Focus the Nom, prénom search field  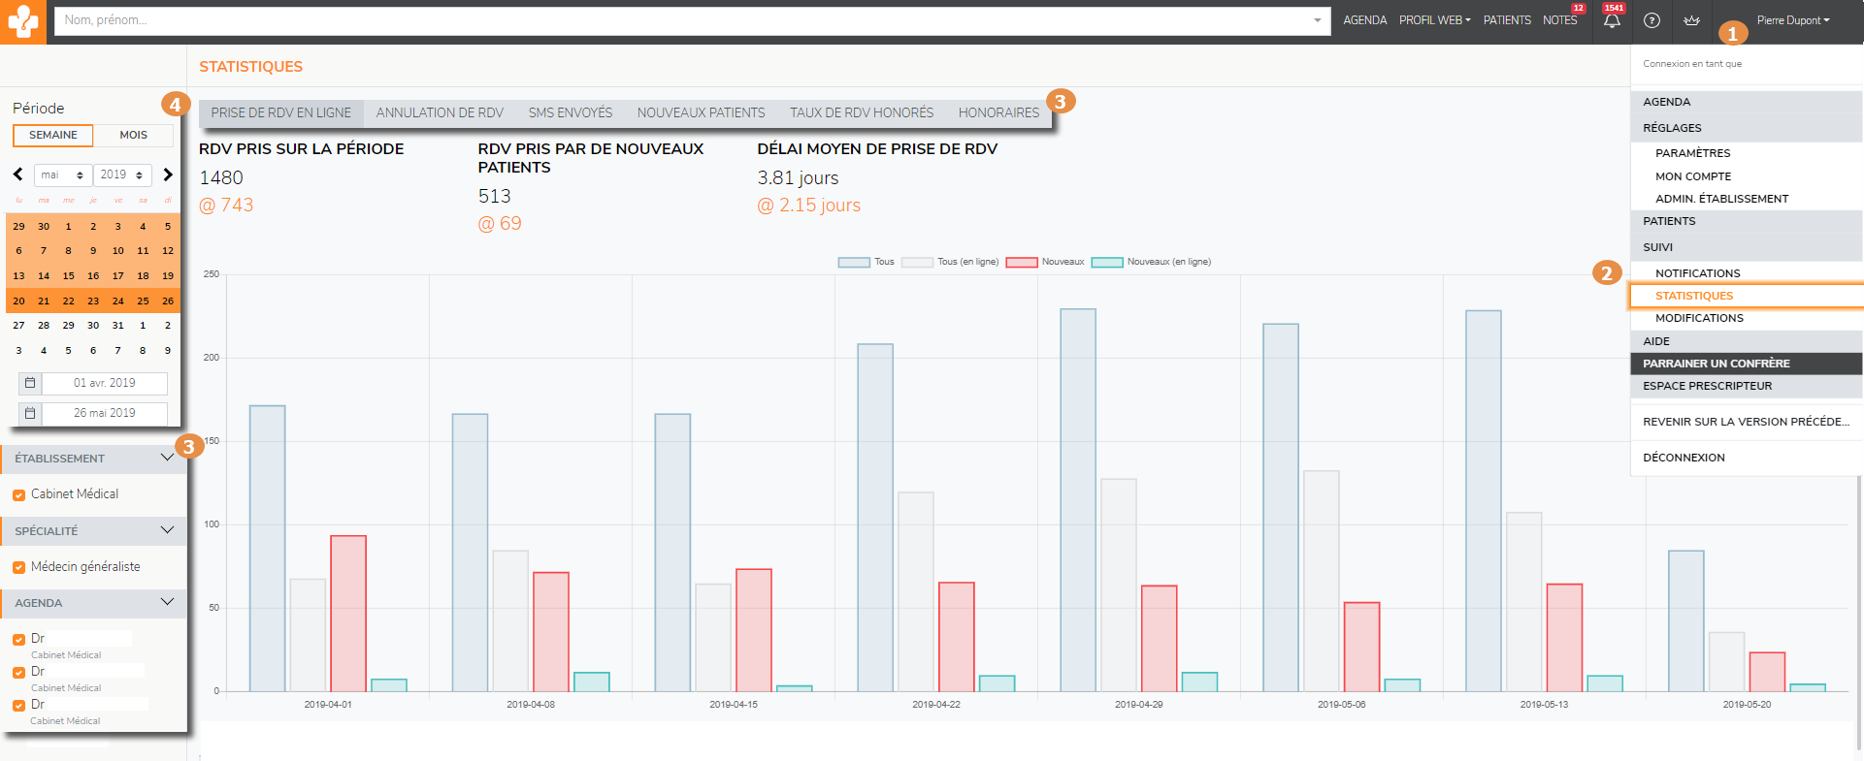click(x=679, y=20)
